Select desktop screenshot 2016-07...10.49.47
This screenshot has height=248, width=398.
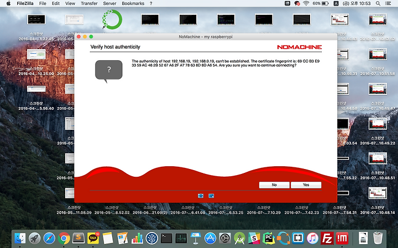[378, 89]
